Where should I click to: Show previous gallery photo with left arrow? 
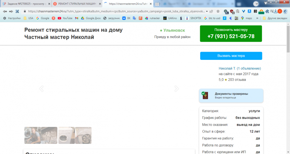[42, 89]
